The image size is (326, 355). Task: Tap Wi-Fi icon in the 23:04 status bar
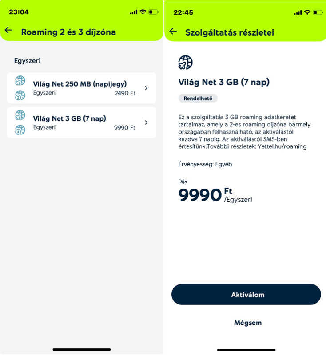143,12
